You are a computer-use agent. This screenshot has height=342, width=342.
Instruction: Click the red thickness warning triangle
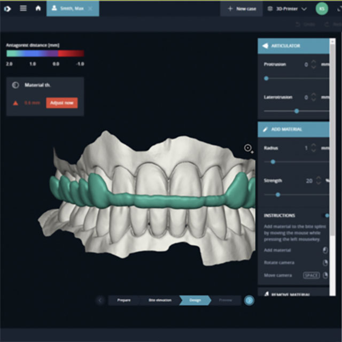click(15, 103)
